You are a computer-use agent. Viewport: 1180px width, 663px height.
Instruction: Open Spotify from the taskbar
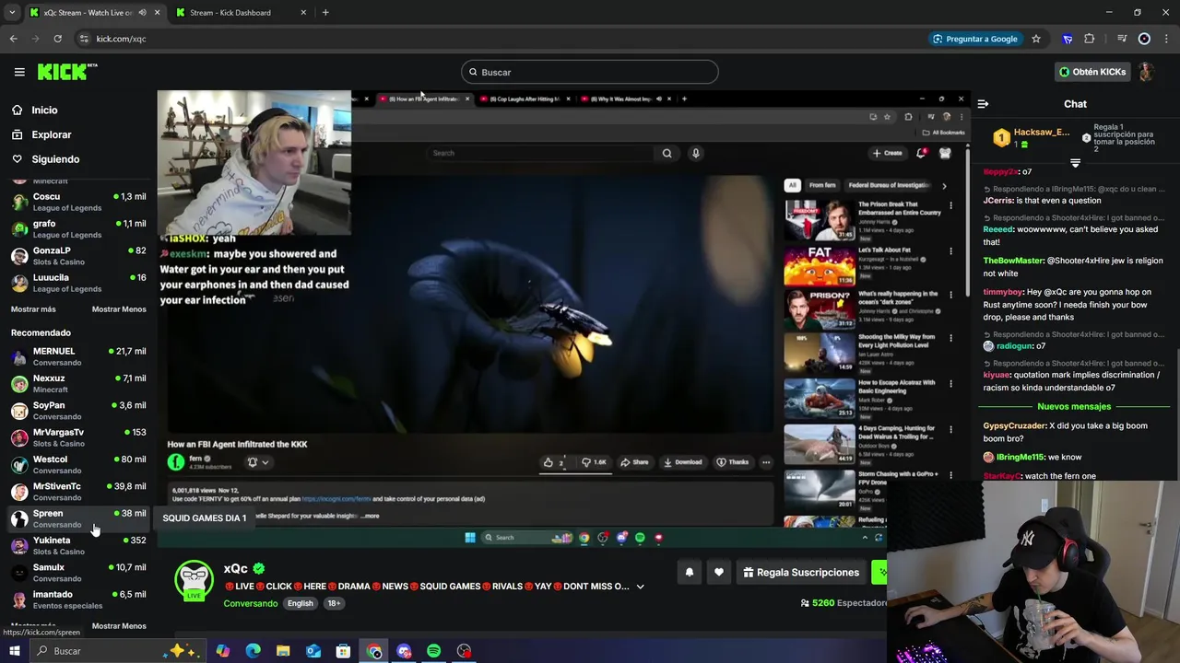click(x=433, y=651)
